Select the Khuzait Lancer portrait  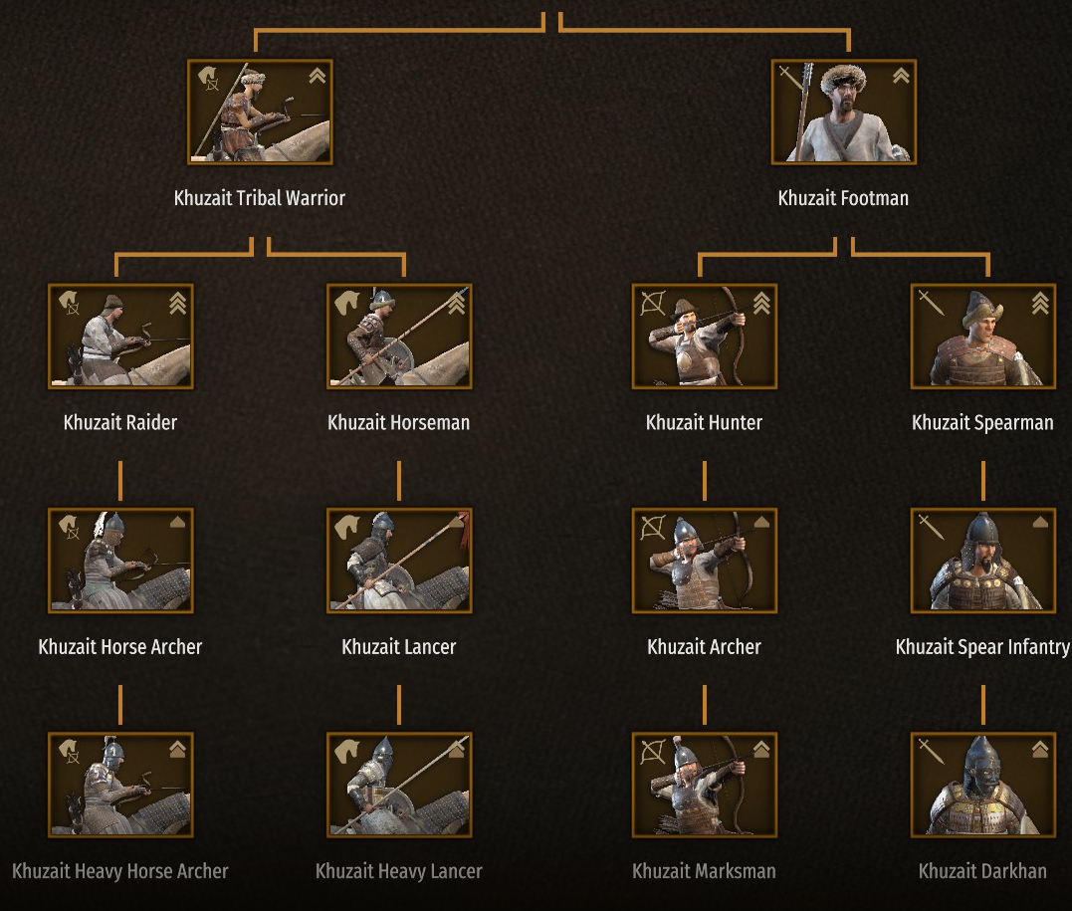pyautogui.click(x=399, y=561)
